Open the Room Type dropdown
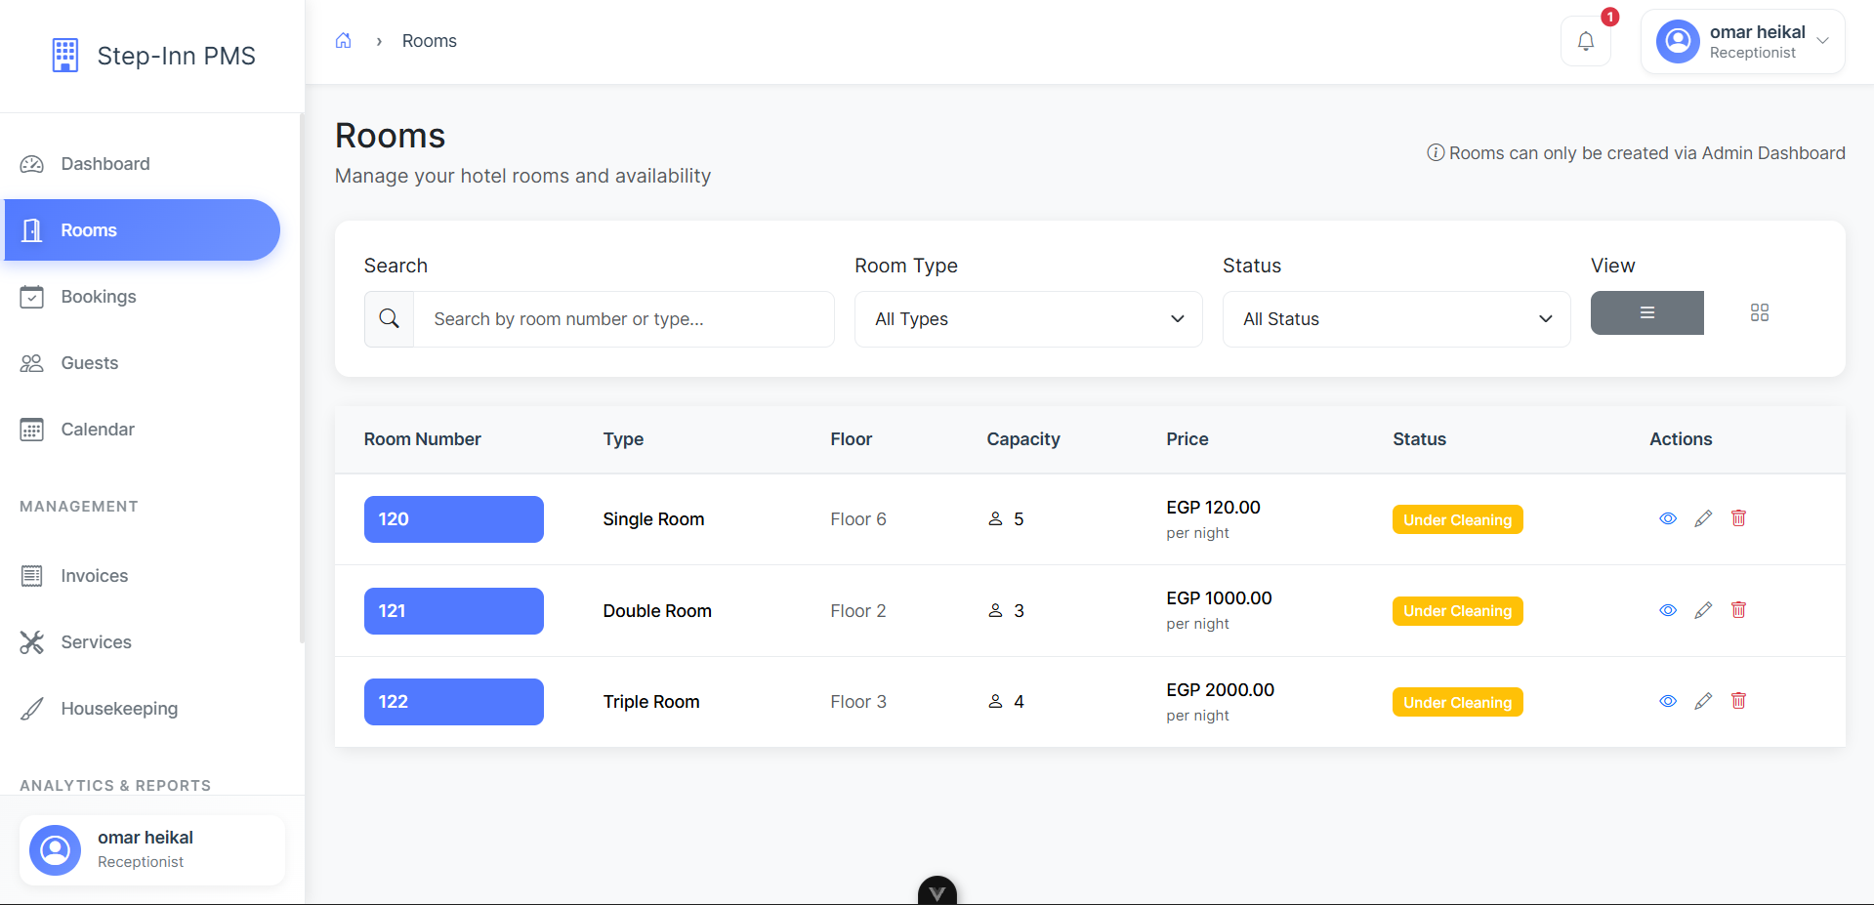The height and width of the screenshot is (905, 1874). tap(1026, 318)
